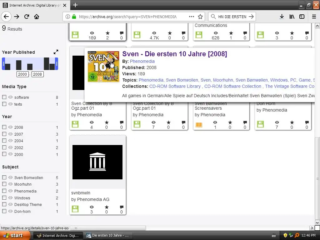Open Sven Bomwollen topic link
The width and height of the screenshot is (320, 240).
(x=182, y=80)
